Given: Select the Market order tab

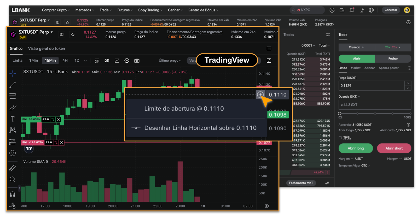Looking at the screenshot, I should pos(356,68).
